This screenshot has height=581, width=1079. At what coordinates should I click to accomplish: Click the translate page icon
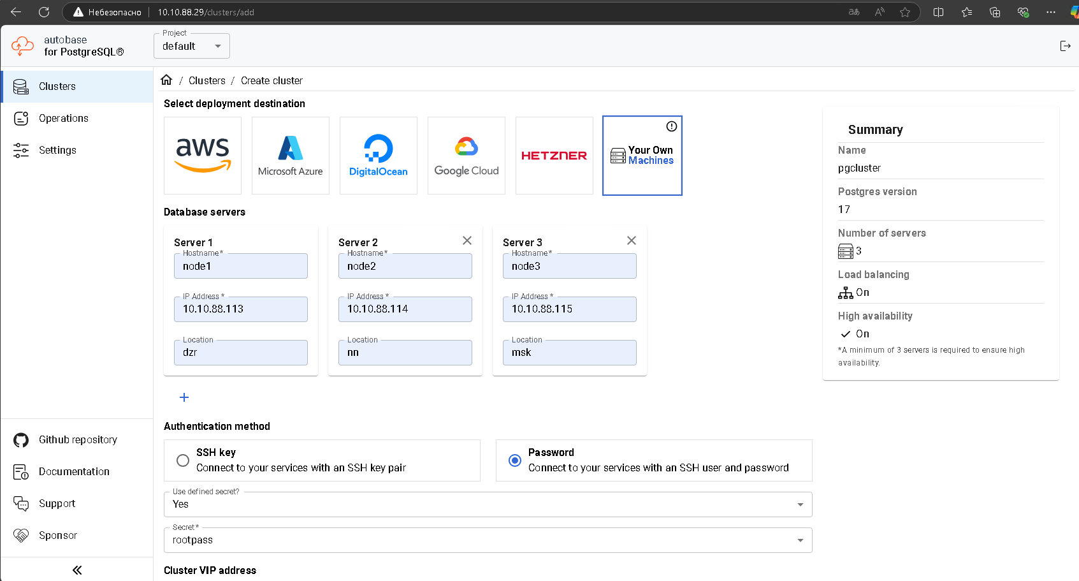click(x=854, y=12)
